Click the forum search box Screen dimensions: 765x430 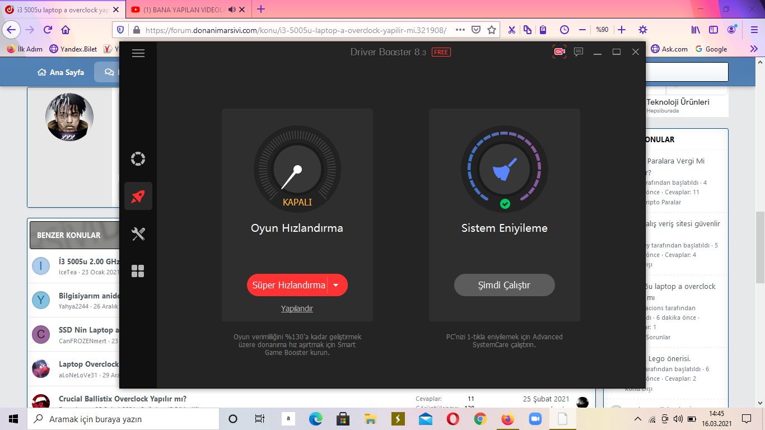687,72
